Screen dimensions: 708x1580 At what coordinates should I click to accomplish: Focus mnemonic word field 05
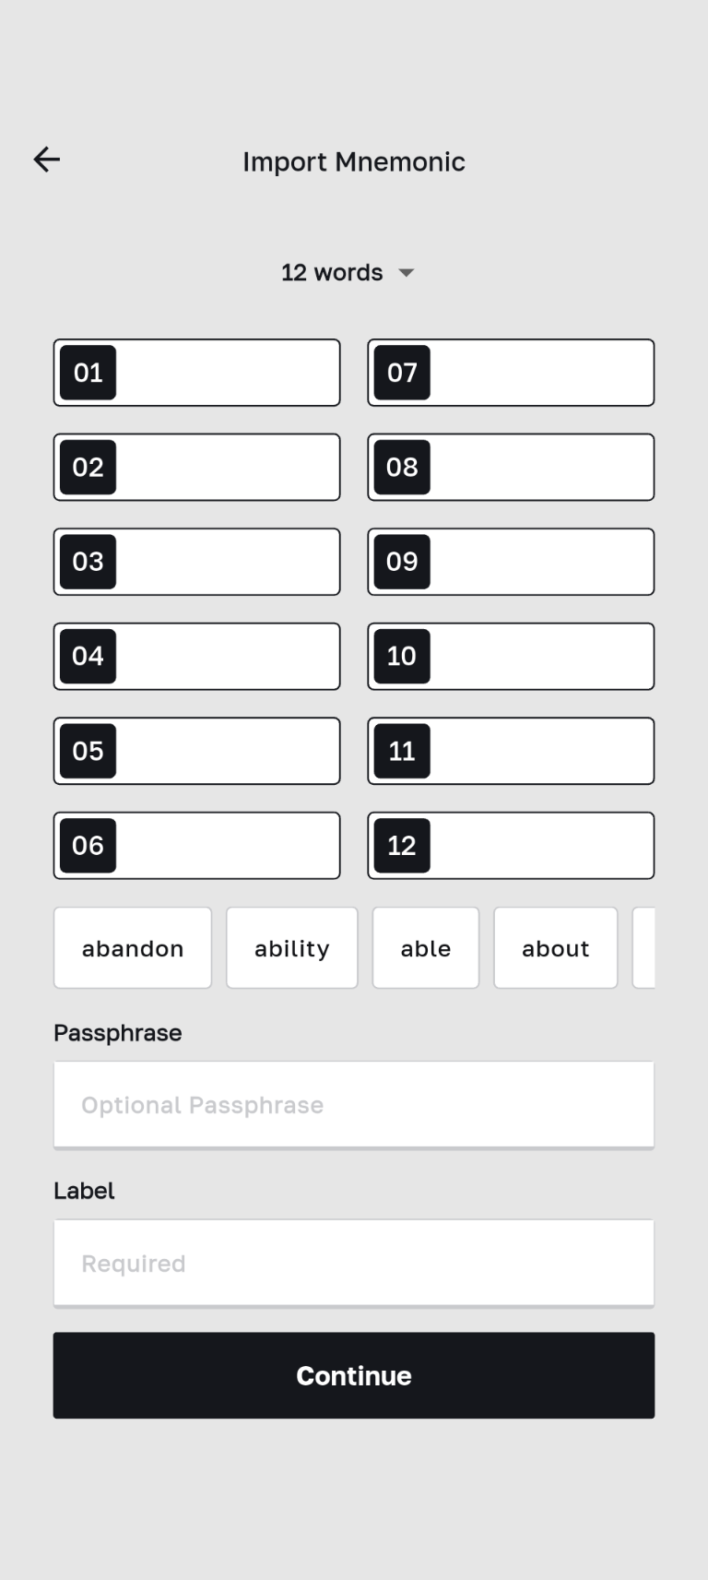[226, 751]
